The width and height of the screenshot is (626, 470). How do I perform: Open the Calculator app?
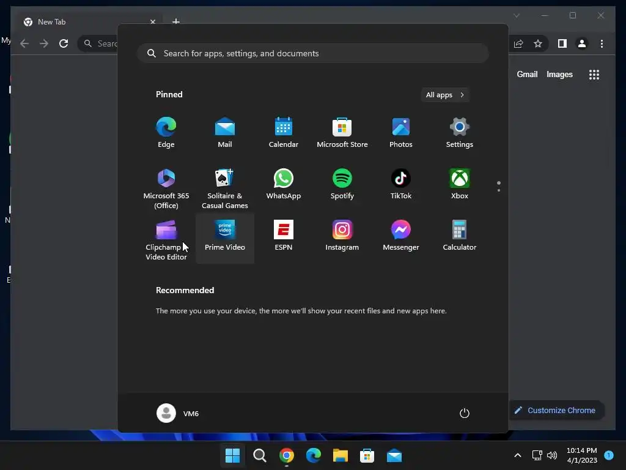pyautogui.click(x=460, y=236)
